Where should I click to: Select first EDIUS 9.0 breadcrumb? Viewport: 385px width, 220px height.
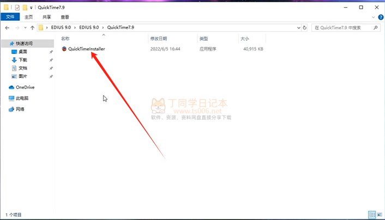[x=61, y=27]
